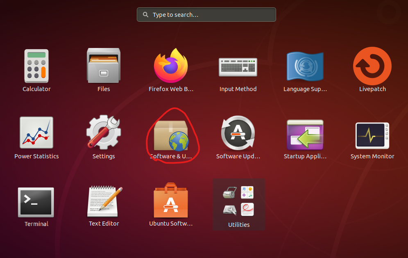Click the Software Upd... label

(238, 156)
